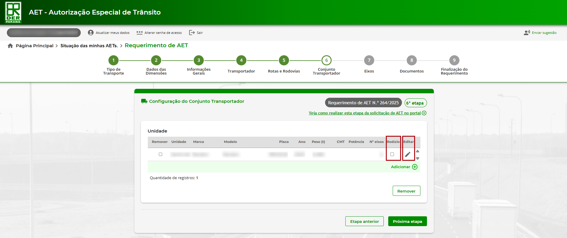Click the Potência column header
Viewport: 567px width, 238px height.
356,142
